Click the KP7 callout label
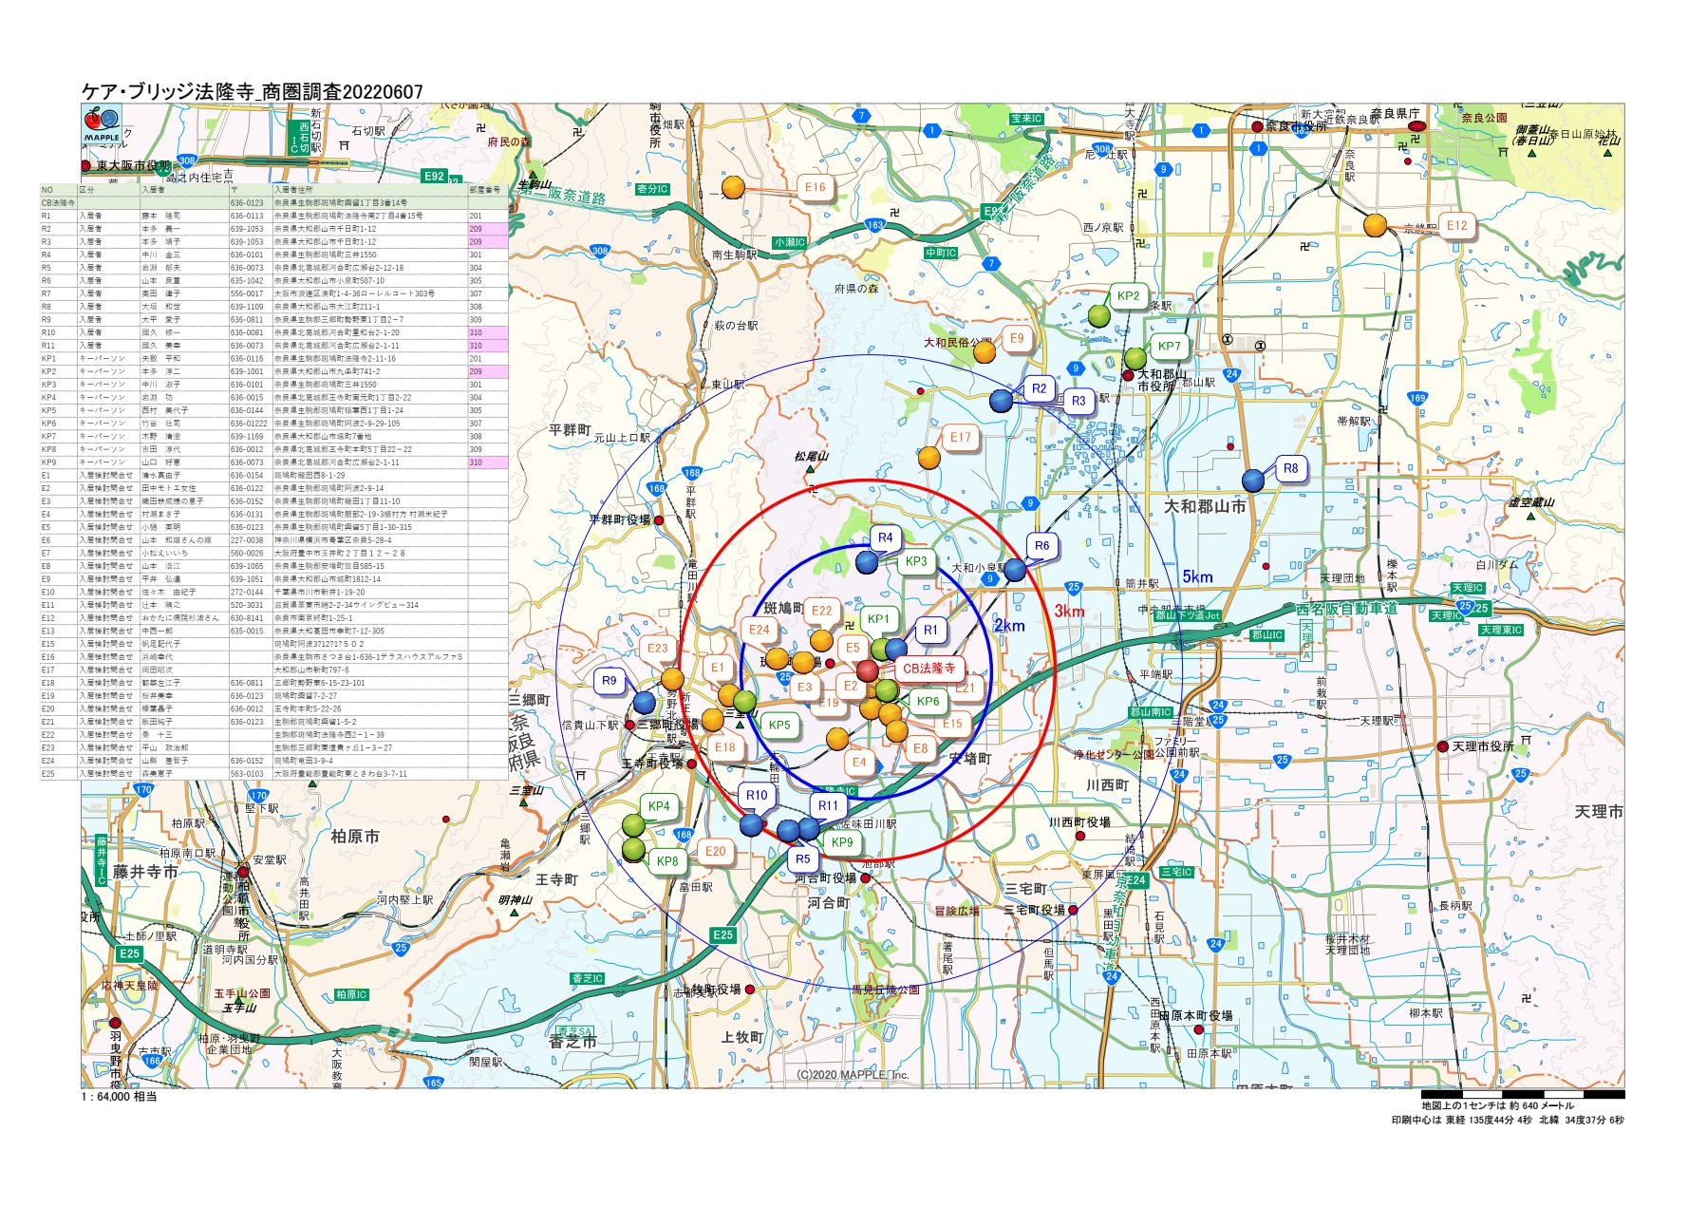The width and height of the screenshot is (1707, 1207). coord(1170,346)
